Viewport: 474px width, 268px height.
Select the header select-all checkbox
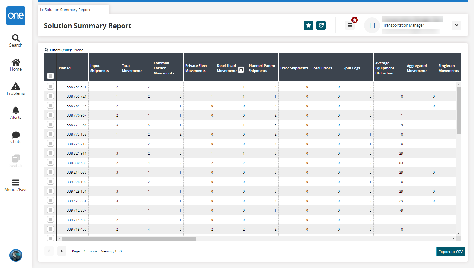50,76
